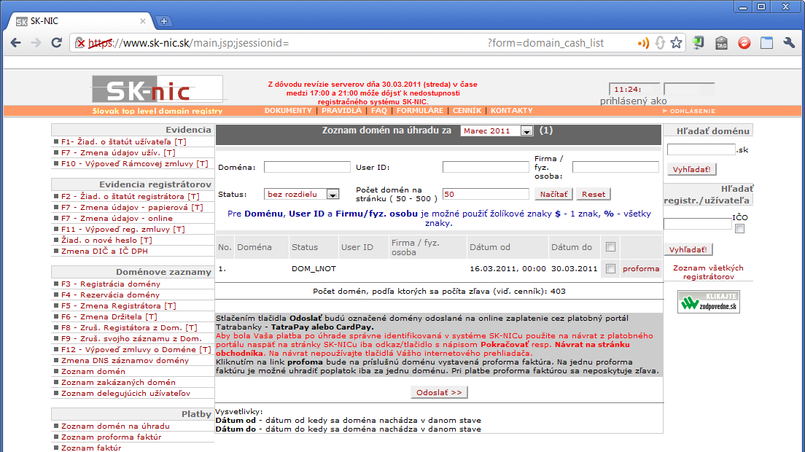
Task: Bookmark this page with the star icon
Action: click(676, 43)
